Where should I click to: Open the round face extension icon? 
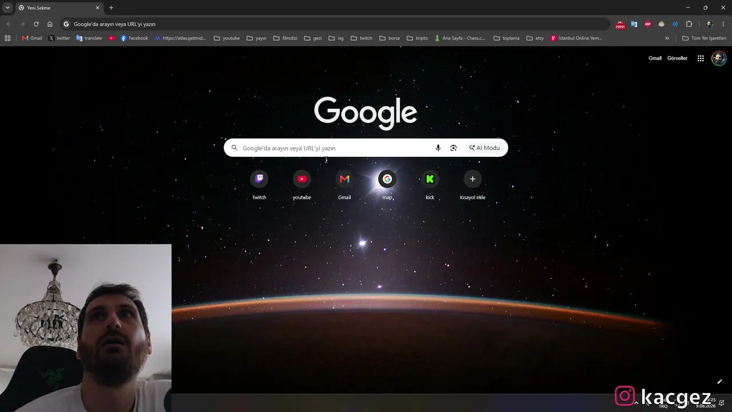[662, 24]
